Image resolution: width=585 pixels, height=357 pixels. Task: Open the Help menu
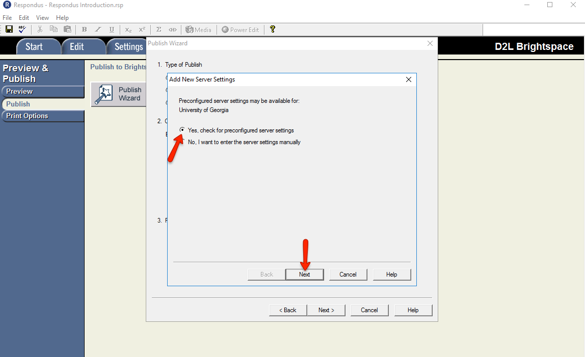(62, 17)
